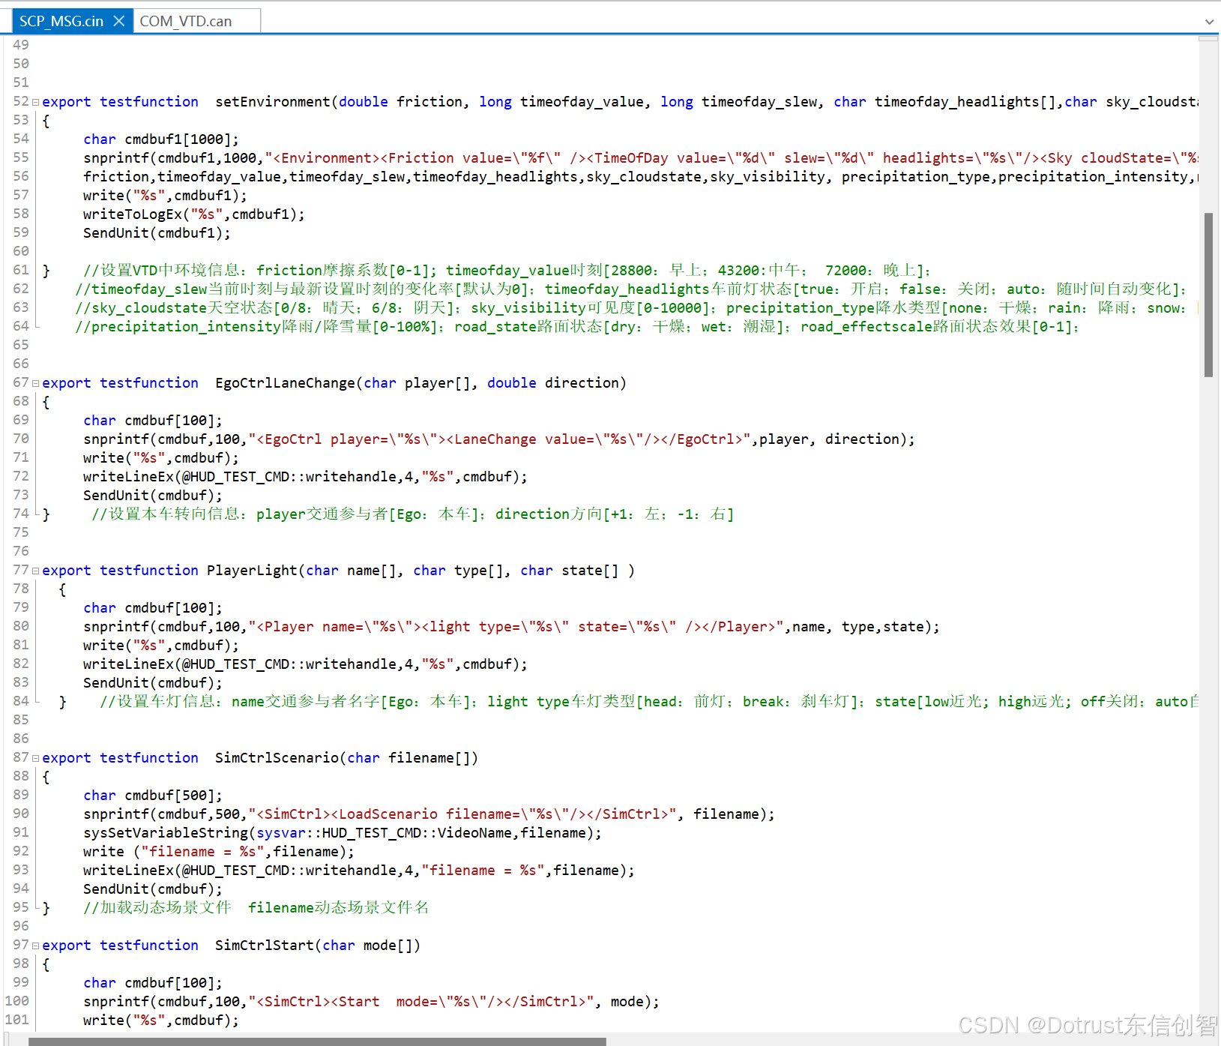Click 'char cmdbuf[500];' on line 89
Viewport: 1221px width, 1046px height.
pyautogui.click(x=153, y=795)
